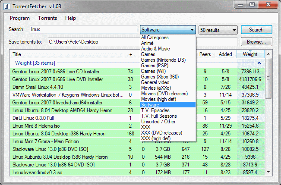
Task: Sort by the Weight column header
Action: click(x=250, y=54)
